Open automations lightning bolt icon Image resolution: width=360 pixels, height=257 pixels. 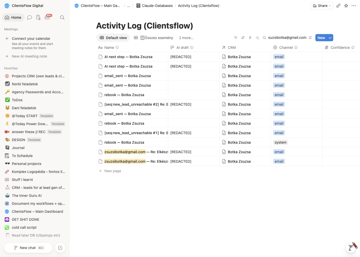tap(250, 38)
